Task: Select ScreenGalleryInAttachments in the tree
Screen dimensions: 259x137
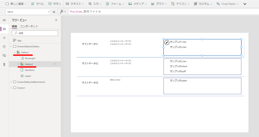Action: coord(31,82)
